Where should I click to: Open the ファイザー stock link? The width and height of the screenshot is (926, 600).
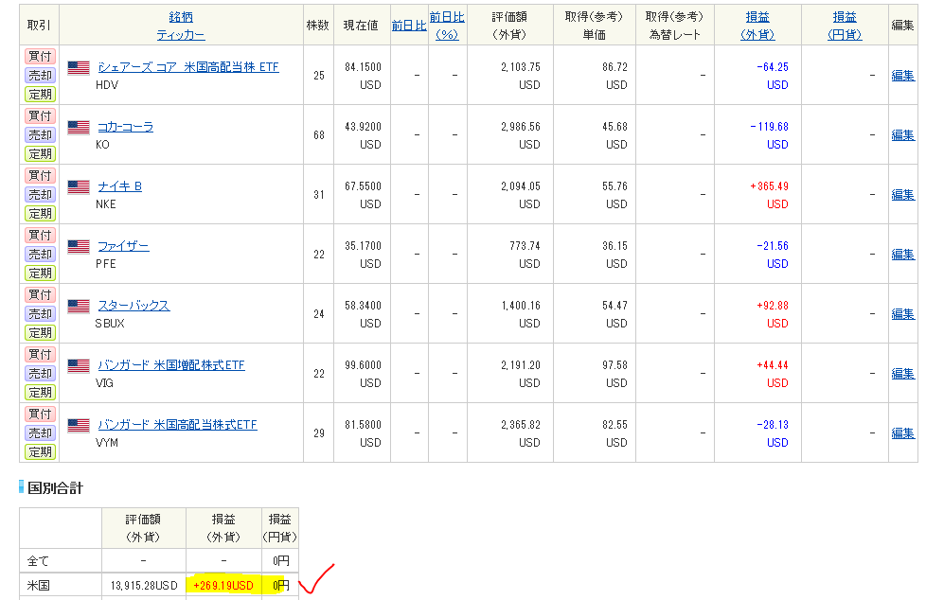[x=123, y=246]
